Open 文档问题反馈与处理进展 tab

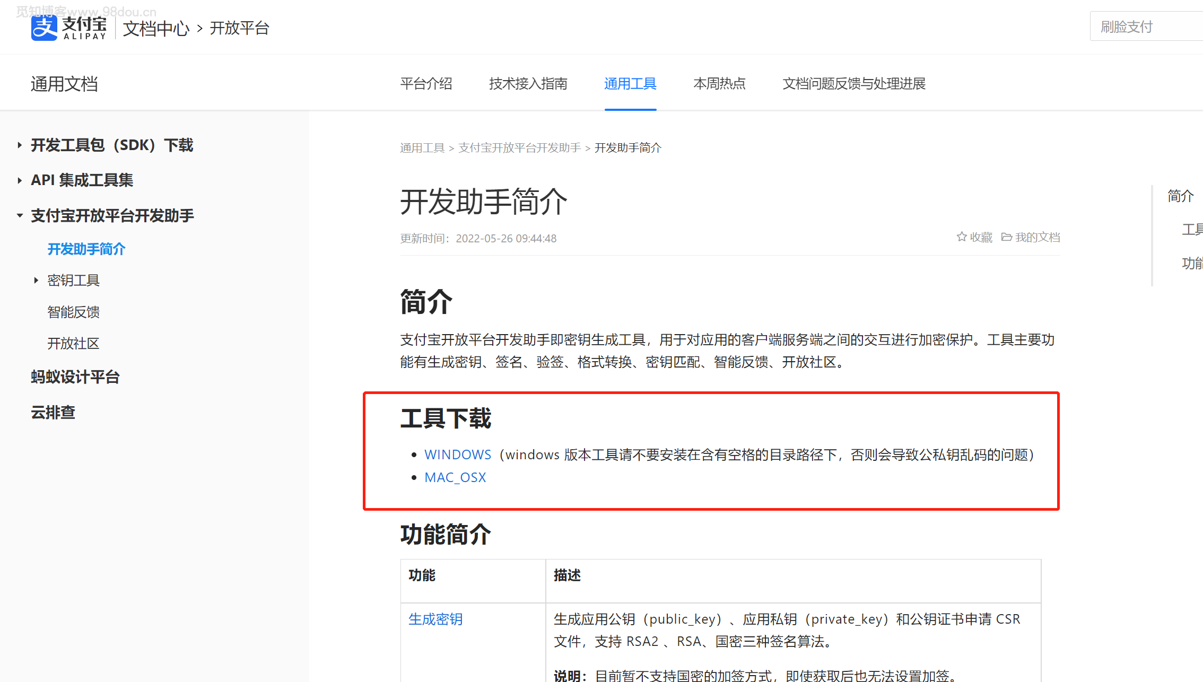(x=853, y=84)
